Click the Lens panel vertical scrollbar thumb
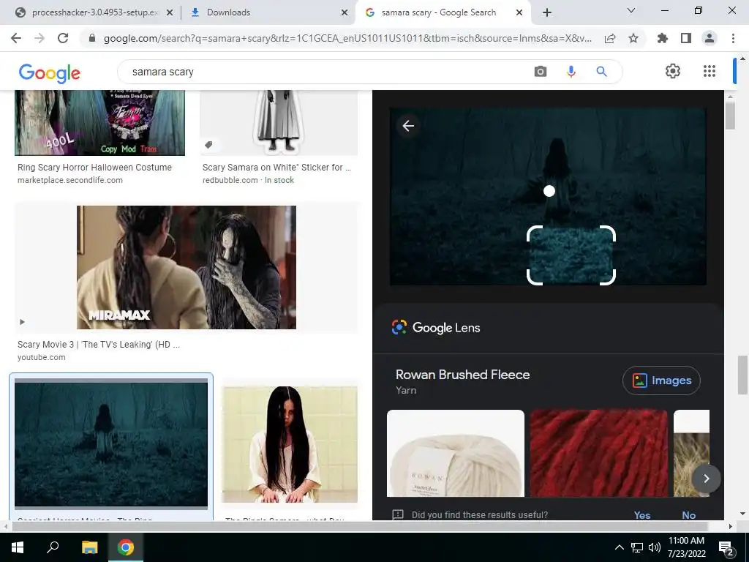Viewport: 749px width, 562px height. (730, 115)
